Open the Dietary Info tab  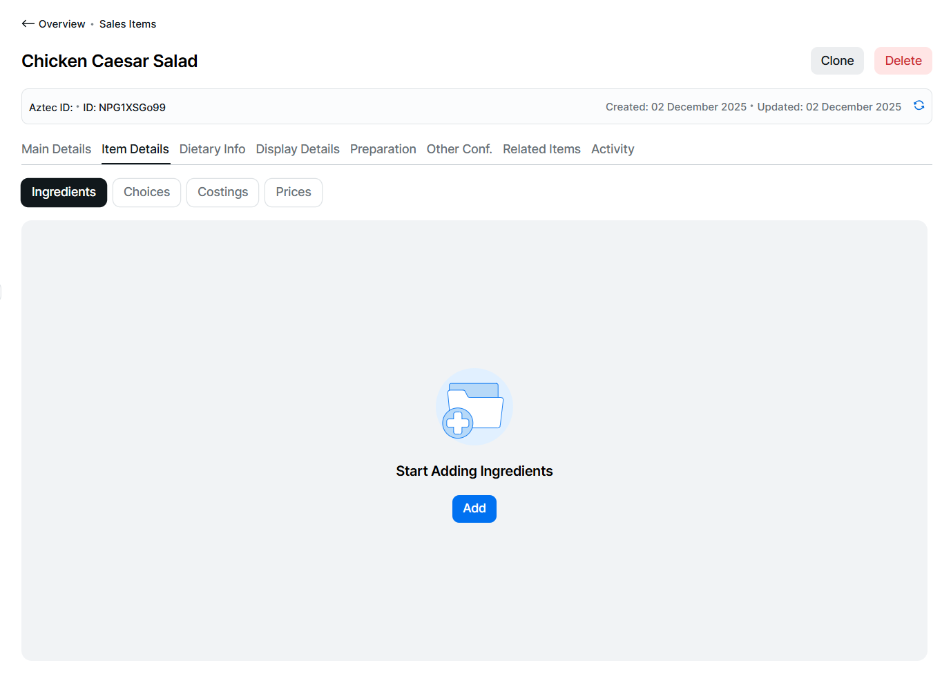coord(212,149)
